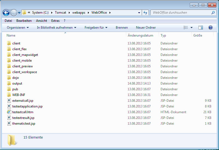219x150 pixels.
Task: Open the Extras menu
Action: click(x=55, y=21)
